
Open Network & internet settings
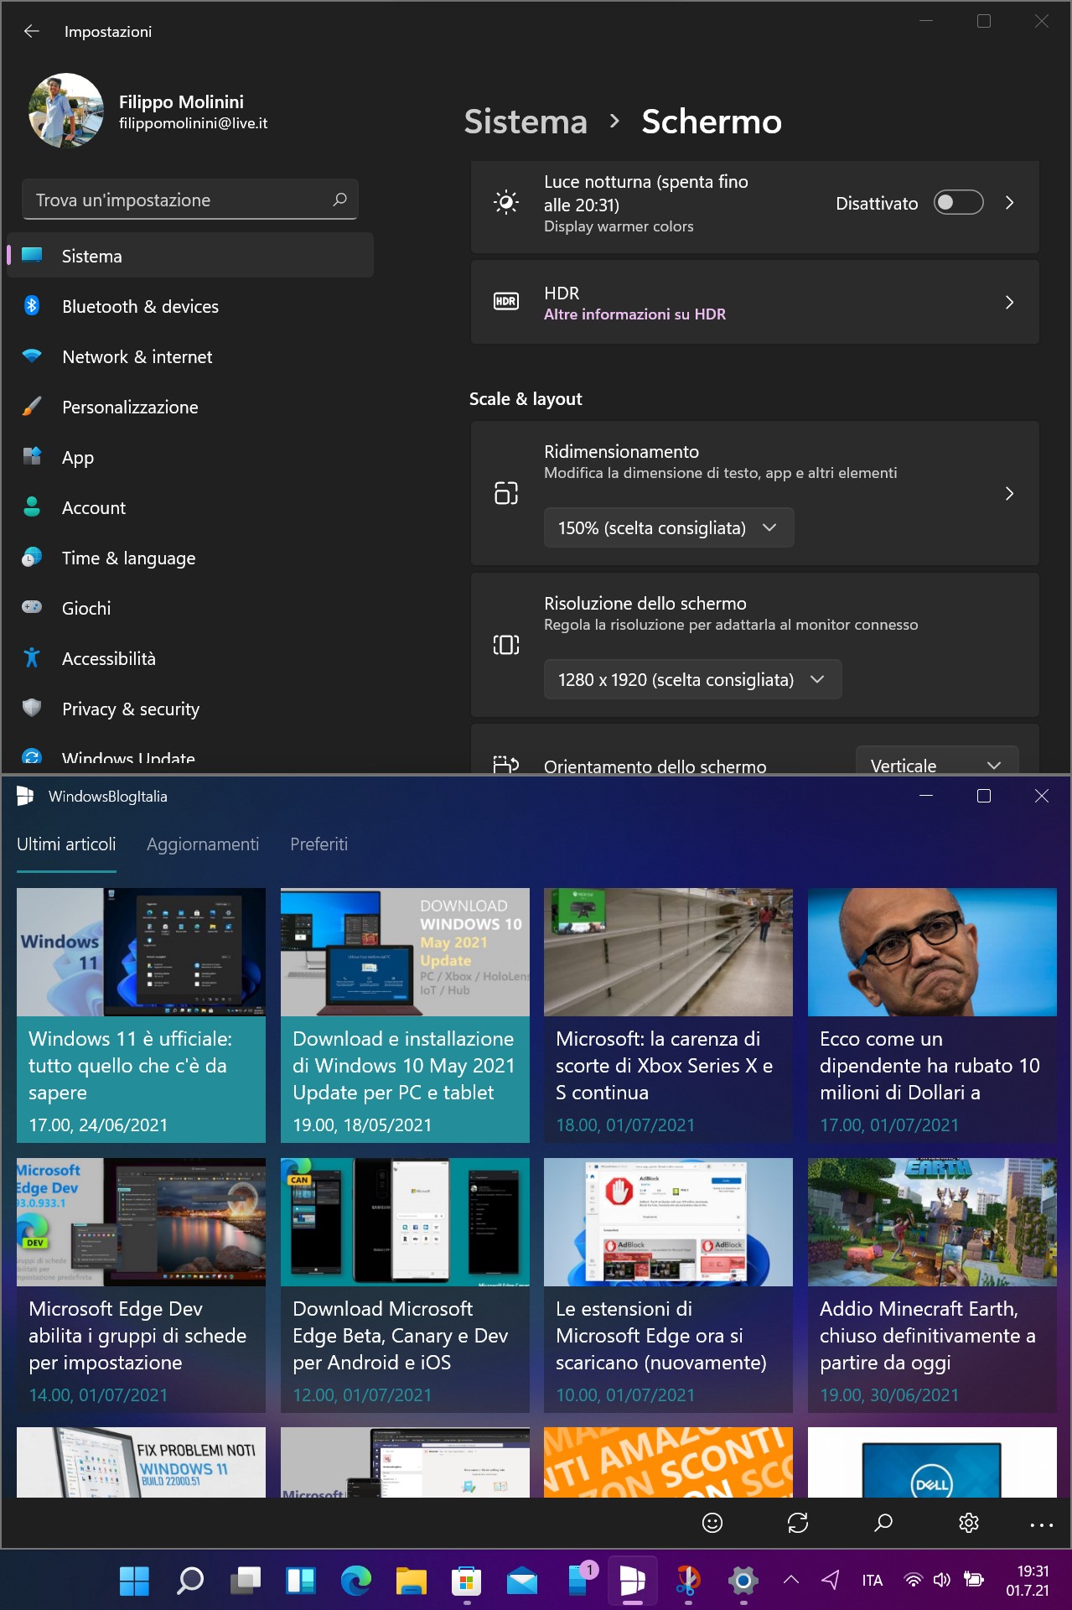pyautogui.click(x=190, y=356)
